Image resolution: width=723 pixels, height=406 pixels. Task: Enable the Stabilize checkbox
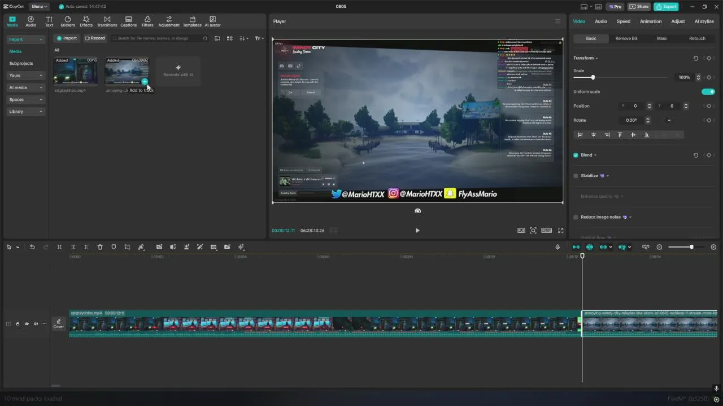576,176
